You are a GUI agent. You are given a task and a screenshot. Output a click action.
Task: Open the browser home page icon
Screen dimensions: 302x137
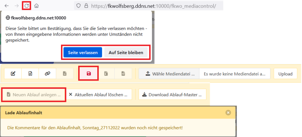pos(37,6)
